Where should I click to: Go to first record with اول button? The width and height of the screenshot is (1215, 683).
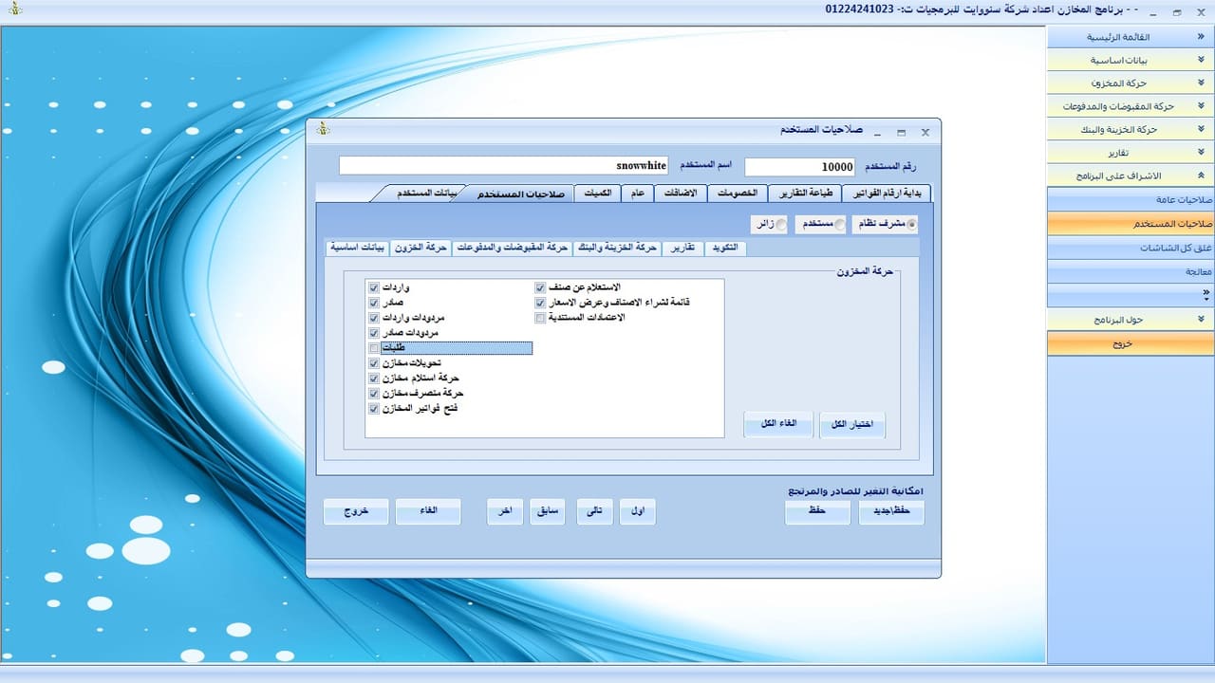638,512
